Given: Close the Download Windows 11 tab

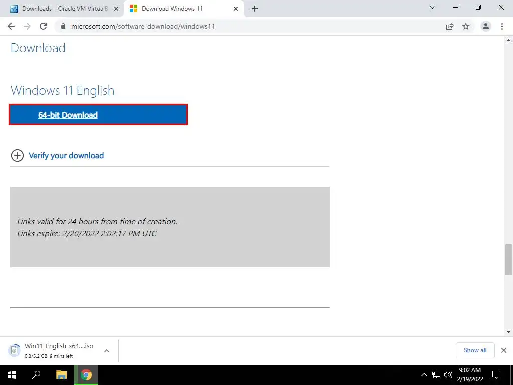Looking at the screenshot, I should tap(236, 9).
